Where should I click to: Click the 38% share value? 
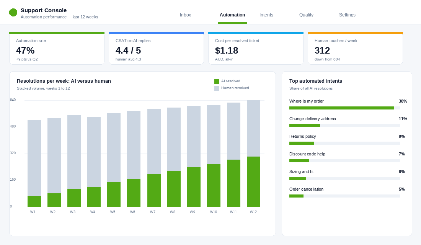coord(403,101)
